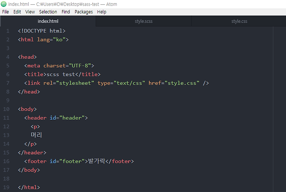
Task: Open the File menu
Action: [x=6, y=12]
